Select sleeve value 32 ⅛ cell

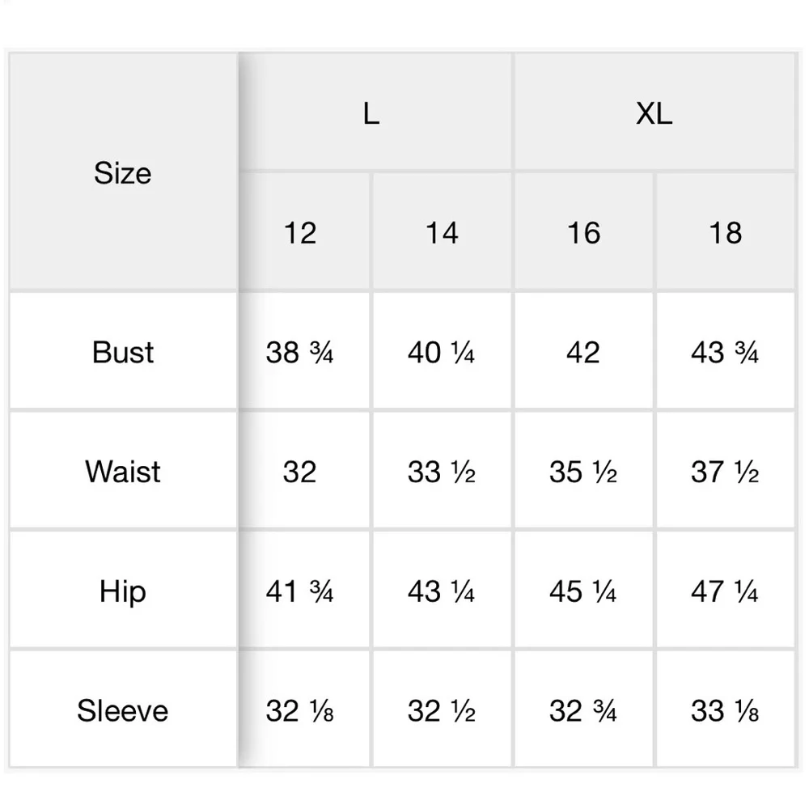[x=304, y=709]
